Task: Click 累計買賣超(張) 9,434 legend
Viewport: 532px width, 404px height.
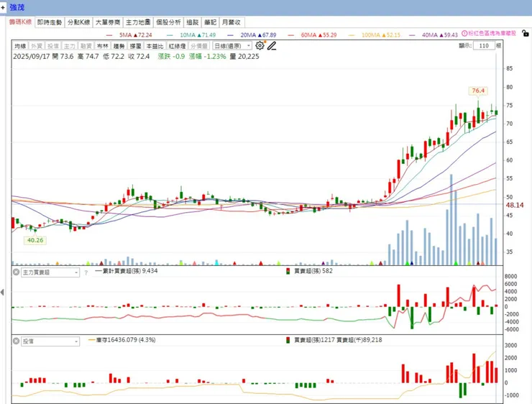Action: 127,271
